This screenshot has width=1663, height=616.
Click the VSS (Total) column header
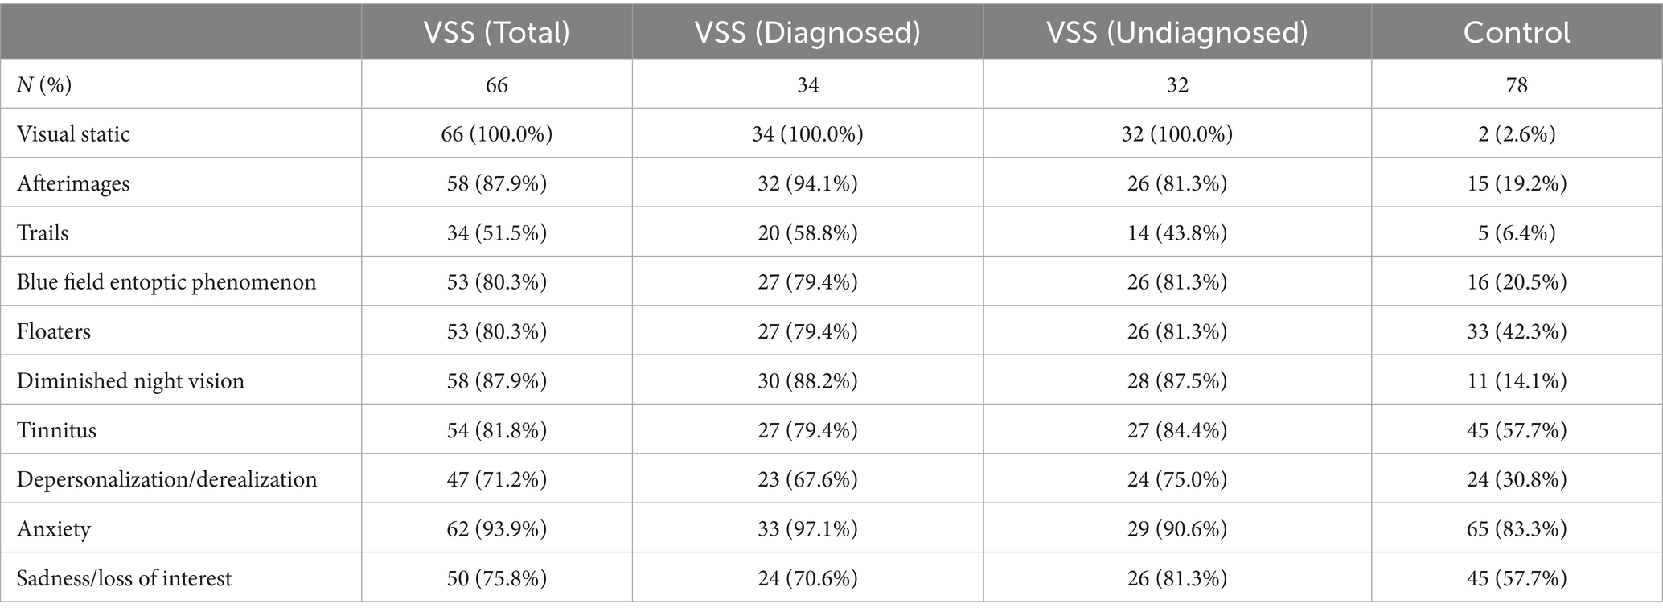point(496,32)
